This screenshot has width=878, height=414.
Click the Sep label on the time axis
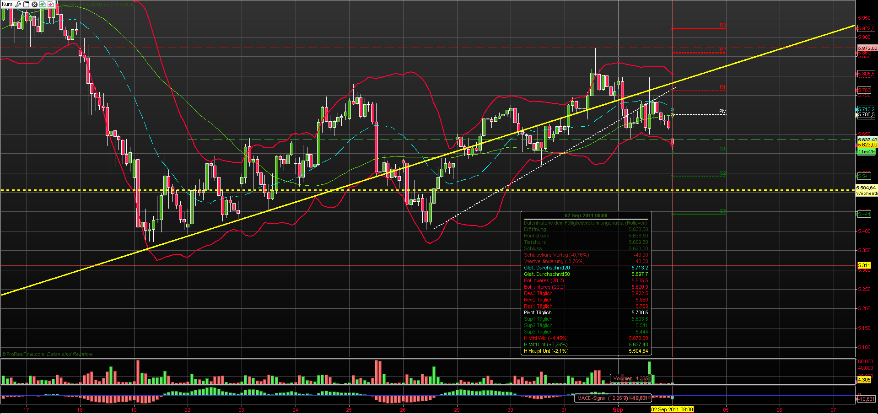(618, 410)
